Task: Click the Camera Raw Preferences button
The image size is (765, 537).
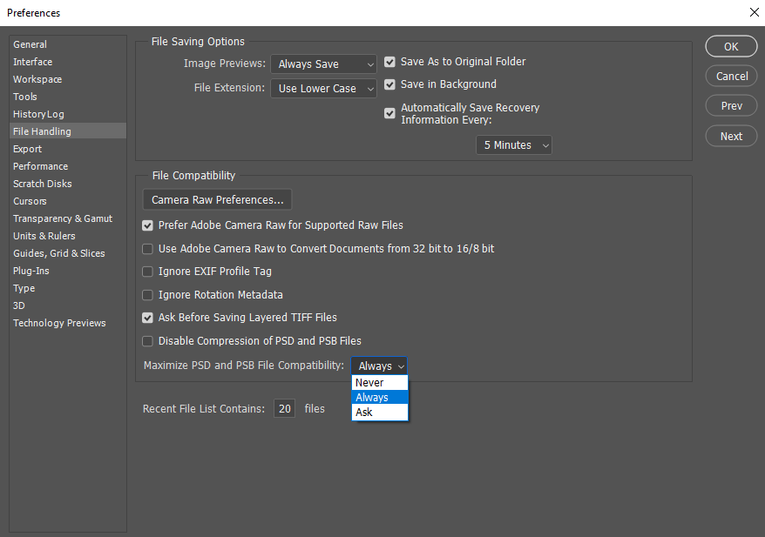Action: 217,200
